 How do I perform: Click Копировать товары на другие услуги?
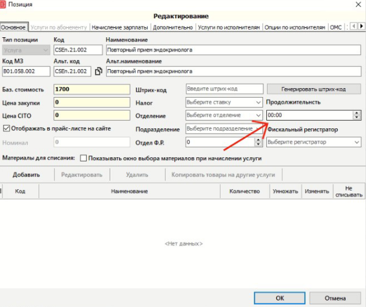coord(223,175)
